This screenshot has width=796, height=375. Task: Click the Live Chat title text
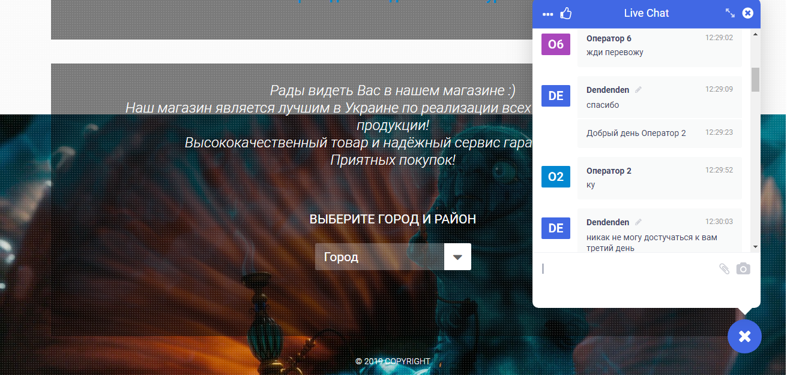pos(646,13)
